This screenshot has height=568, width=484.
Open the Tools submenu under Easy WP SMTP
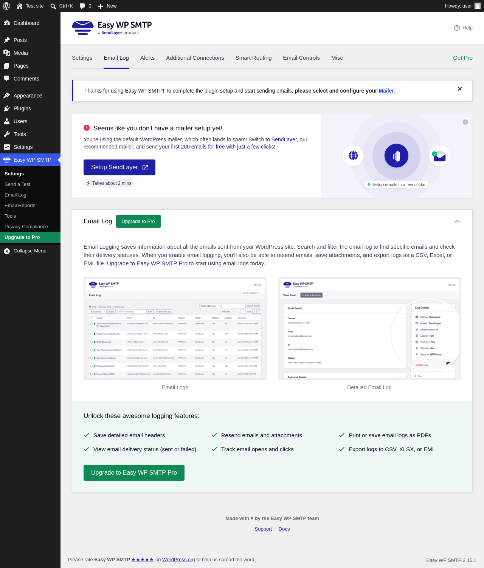[x=10, y=216]
